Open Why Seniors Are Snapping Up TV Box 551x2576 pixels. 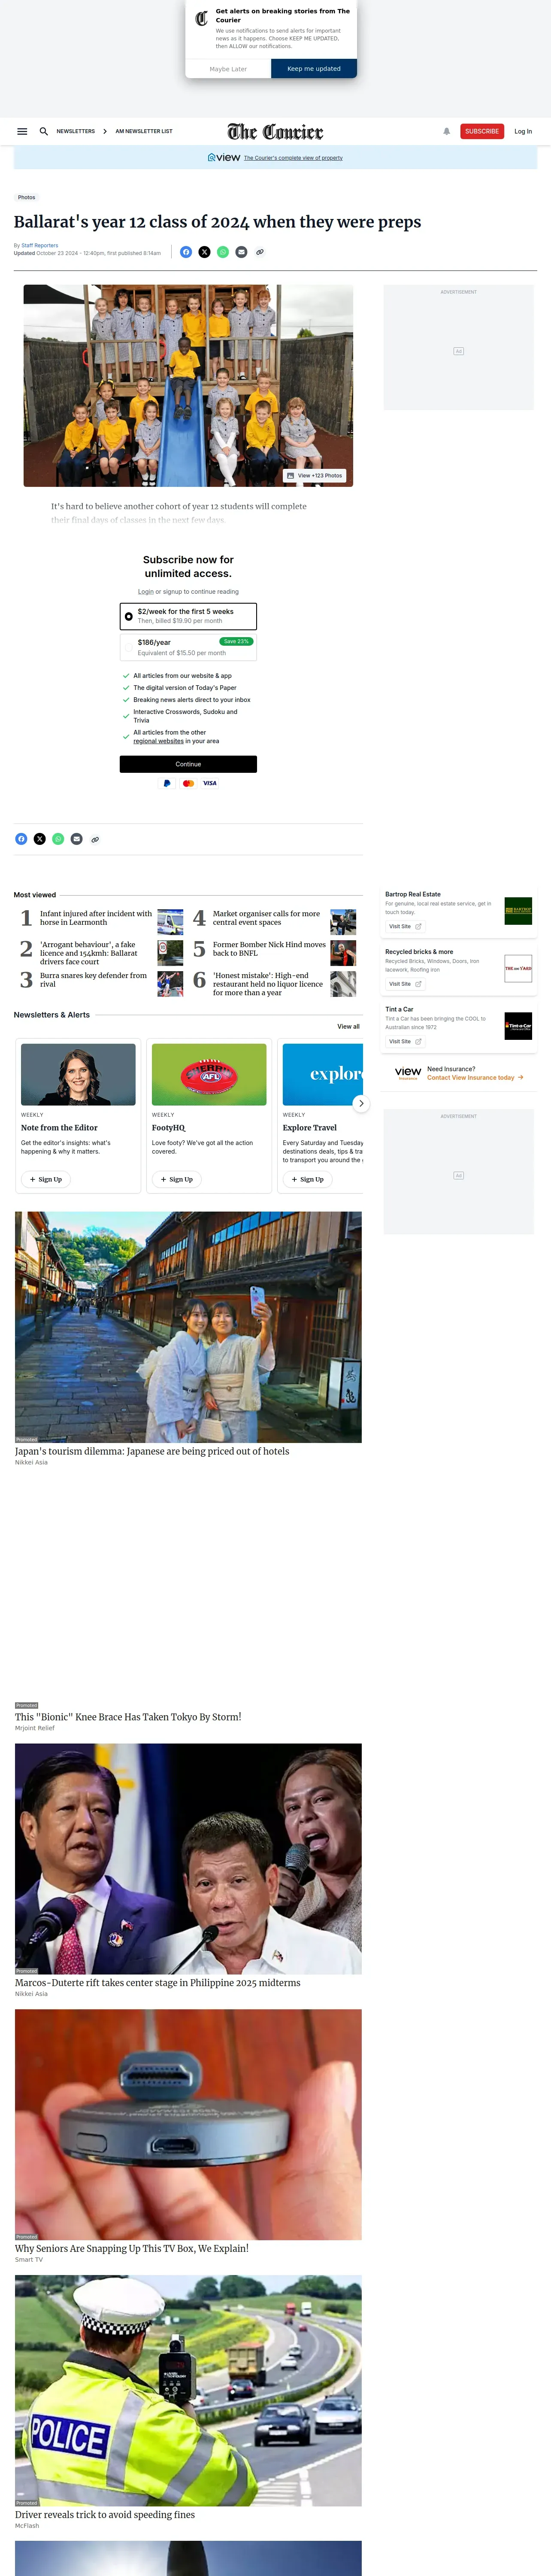tap(132, 2249)
